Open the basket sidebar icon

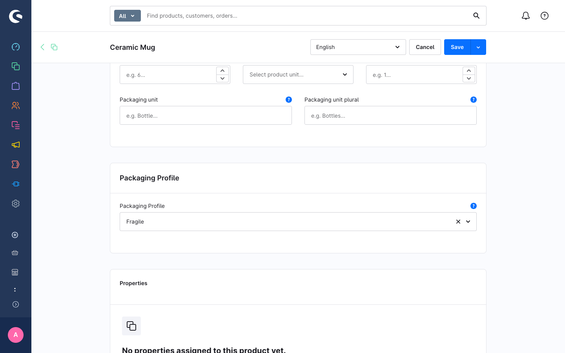[x=15, y=253]
